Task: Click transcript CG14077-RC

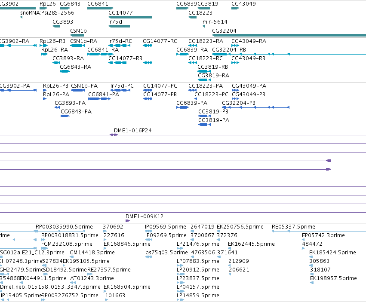Action: pos(160,41)
